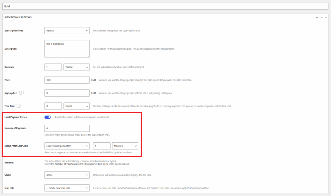The height and width of the screenshot is (196, 331).
Task: Open the Sign-up Fee help tooltip icon
Action: click(21, 93)
